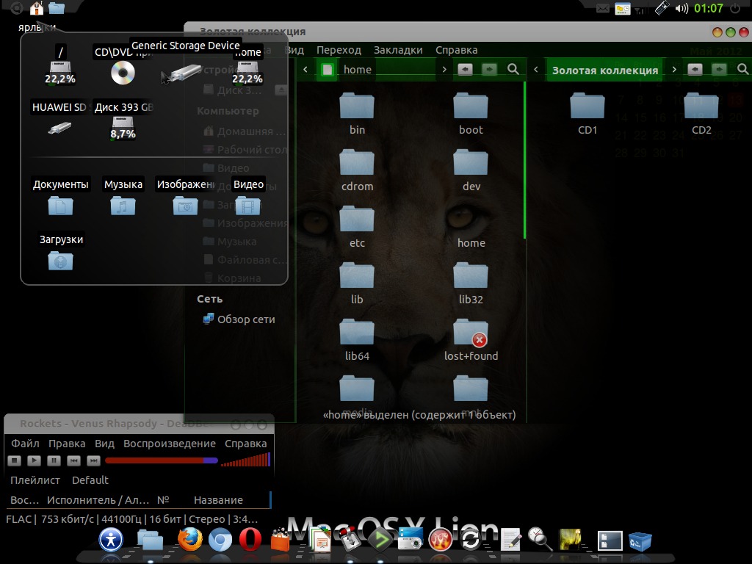The image size is (752, 564).
Task: Select the 'lost+found' folder
Action: click(x=471, y=339)
